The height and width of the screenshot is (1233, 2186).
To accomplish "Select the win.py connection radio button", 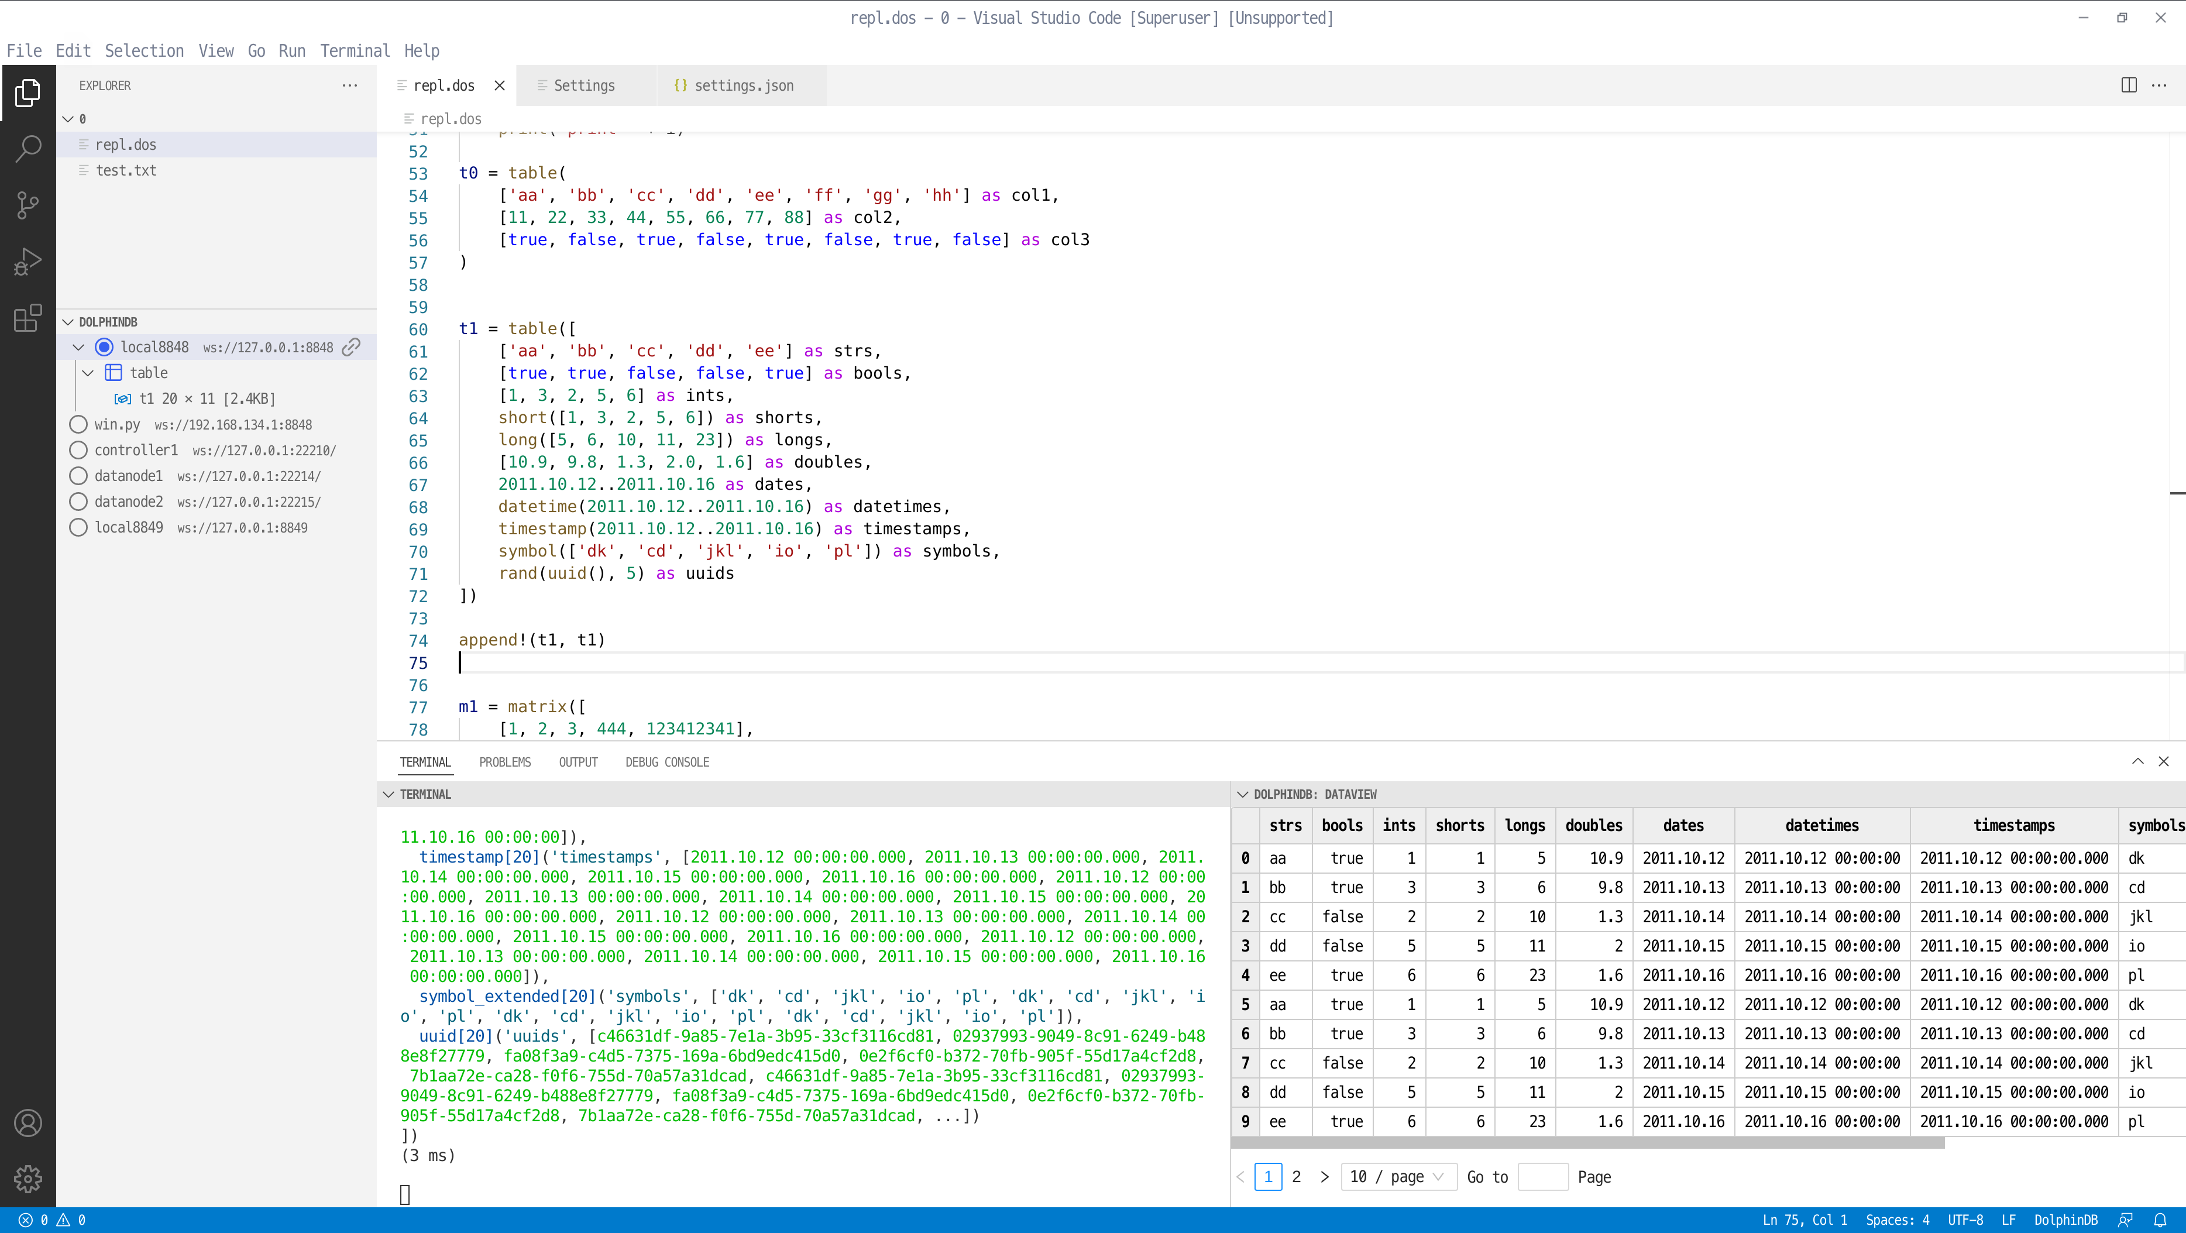I will tap(78, 424).
